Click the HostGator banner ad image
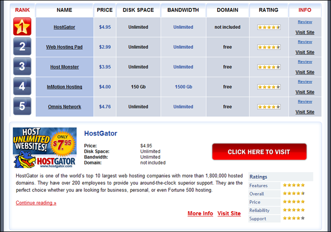The width and height of the screenshot is (331, 232). (45, 148)
